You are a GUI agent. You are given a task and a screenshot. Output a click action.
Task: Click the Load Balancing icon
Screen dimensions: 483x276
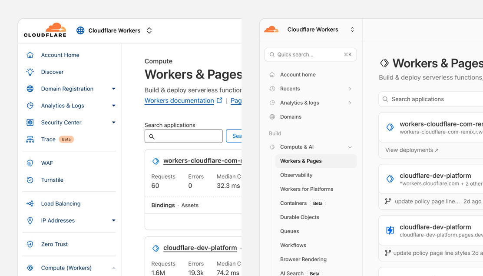click(30, 203)
